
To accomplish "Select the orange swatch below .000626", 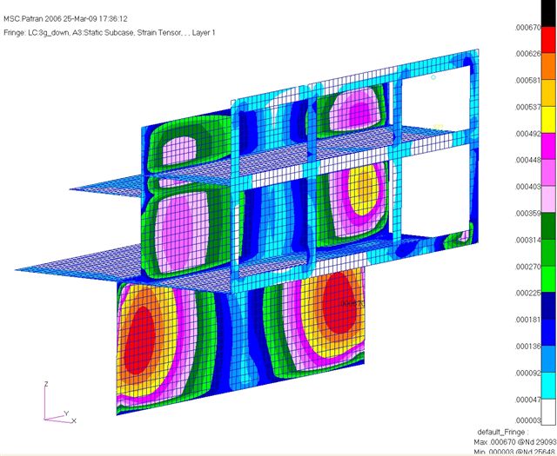I will 548,67.
